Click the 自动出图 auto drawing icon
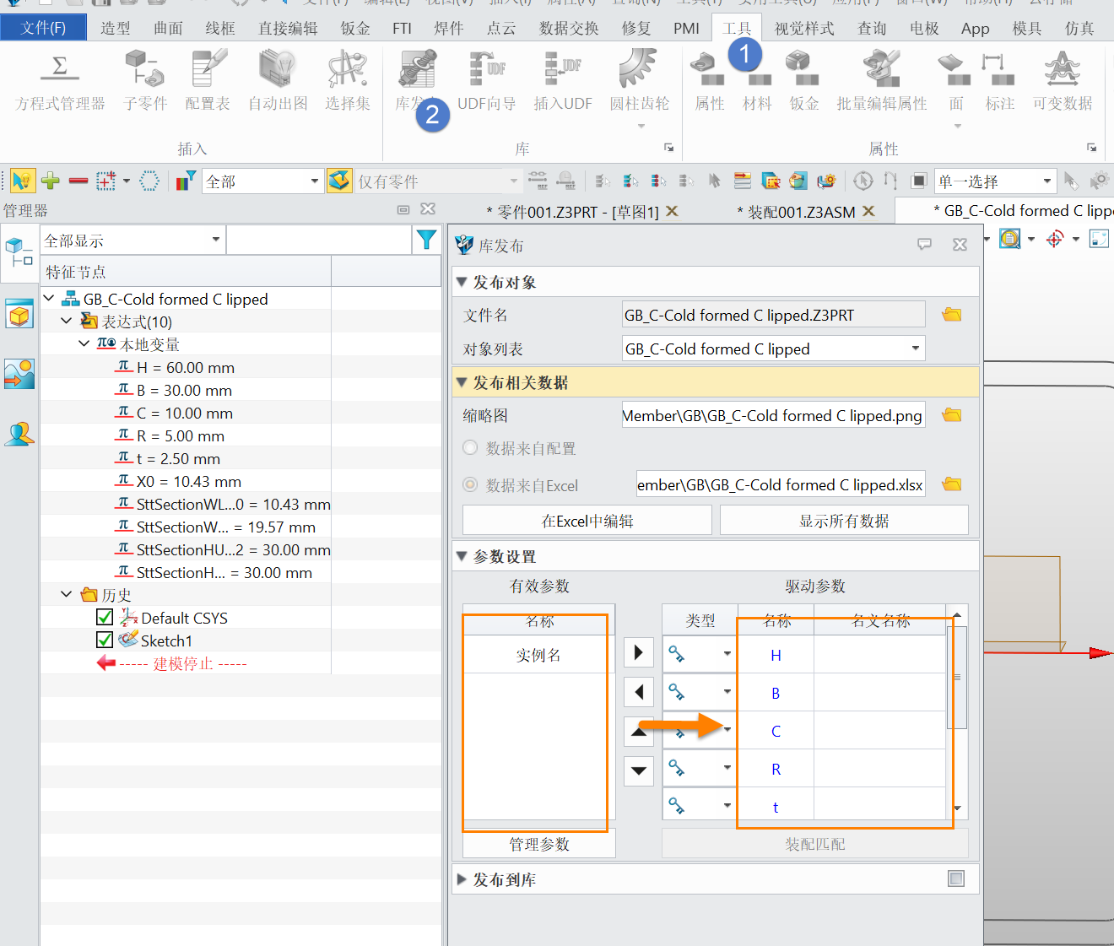The width and height of the screenshot is (1114, 946). (x=278, y=81)
